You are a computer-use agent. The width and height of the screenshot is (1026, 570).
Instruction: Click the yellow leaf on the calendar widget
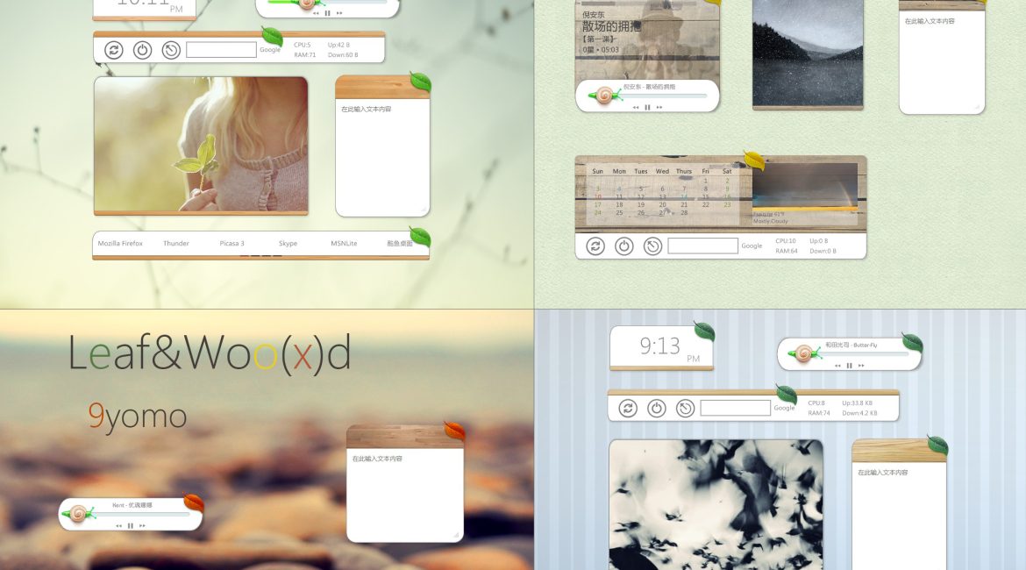[754, 160]
